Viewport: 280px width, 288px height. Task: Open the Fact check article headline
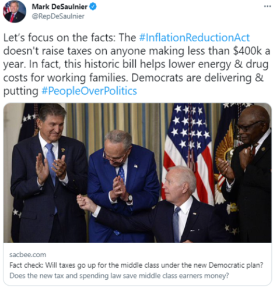pos(136,265)
